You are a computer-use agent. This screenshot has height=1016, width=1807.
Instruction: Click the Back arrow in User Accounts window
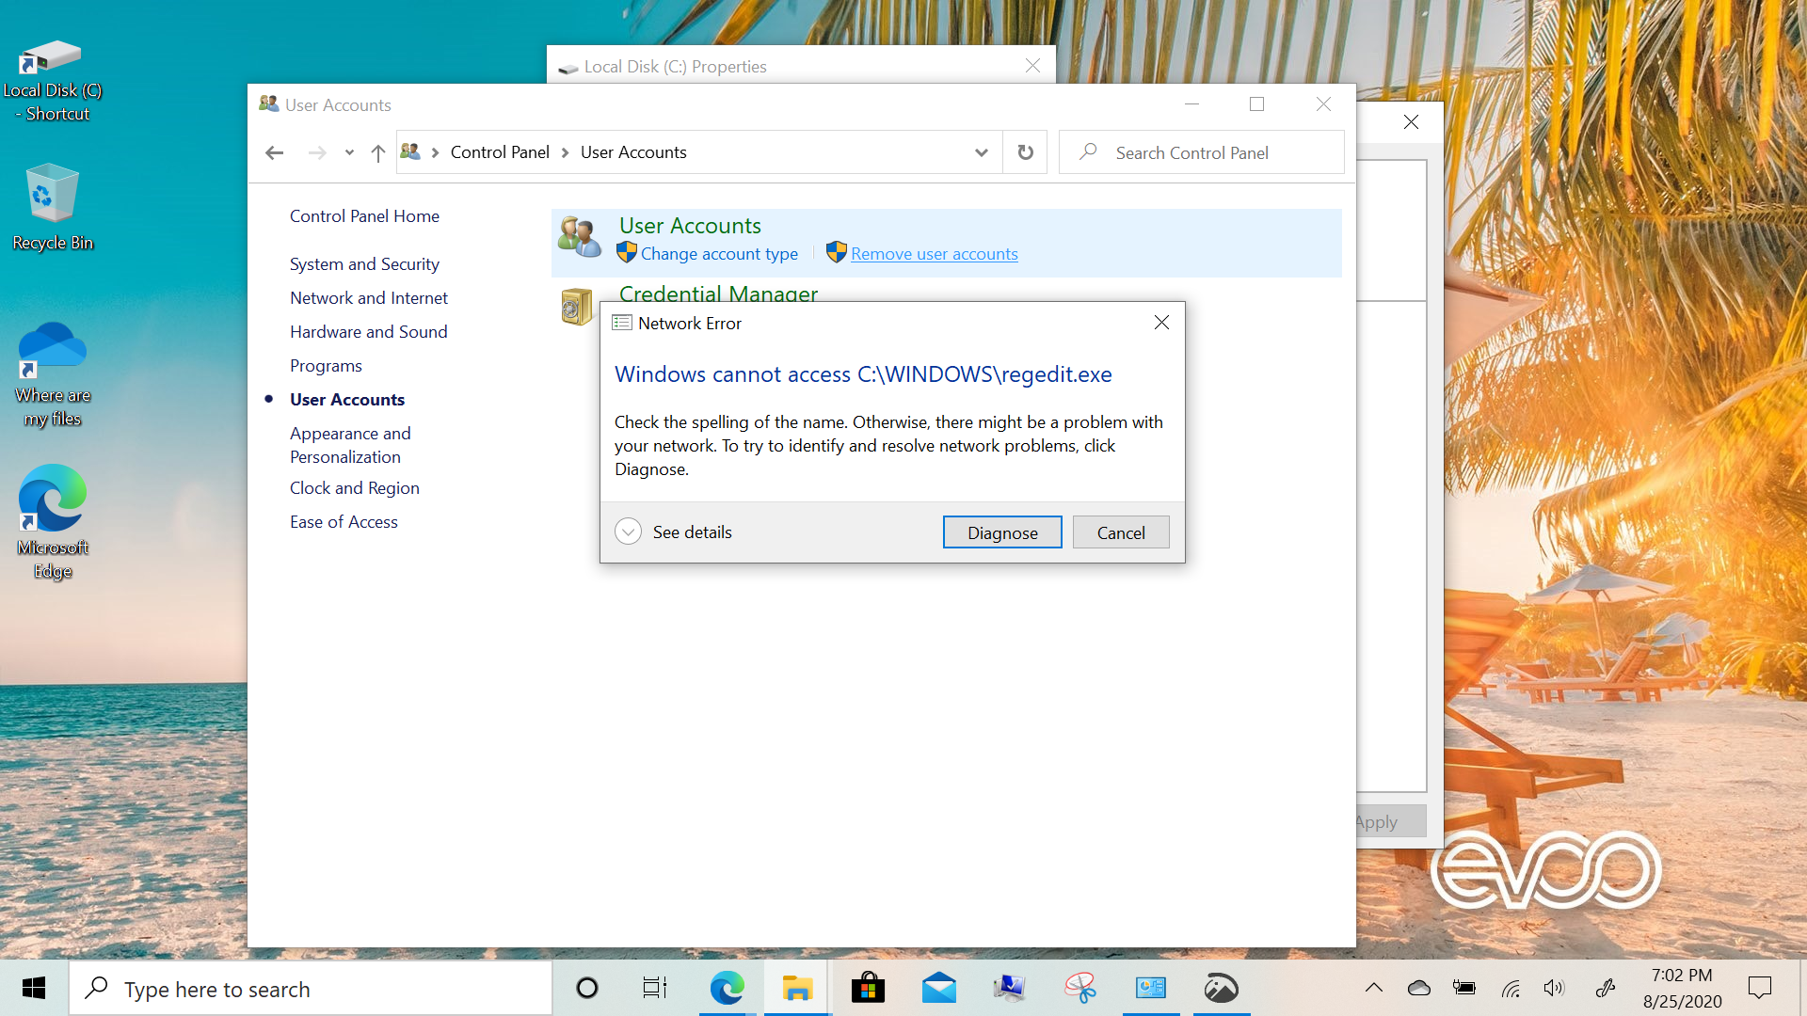click(274, 152)
